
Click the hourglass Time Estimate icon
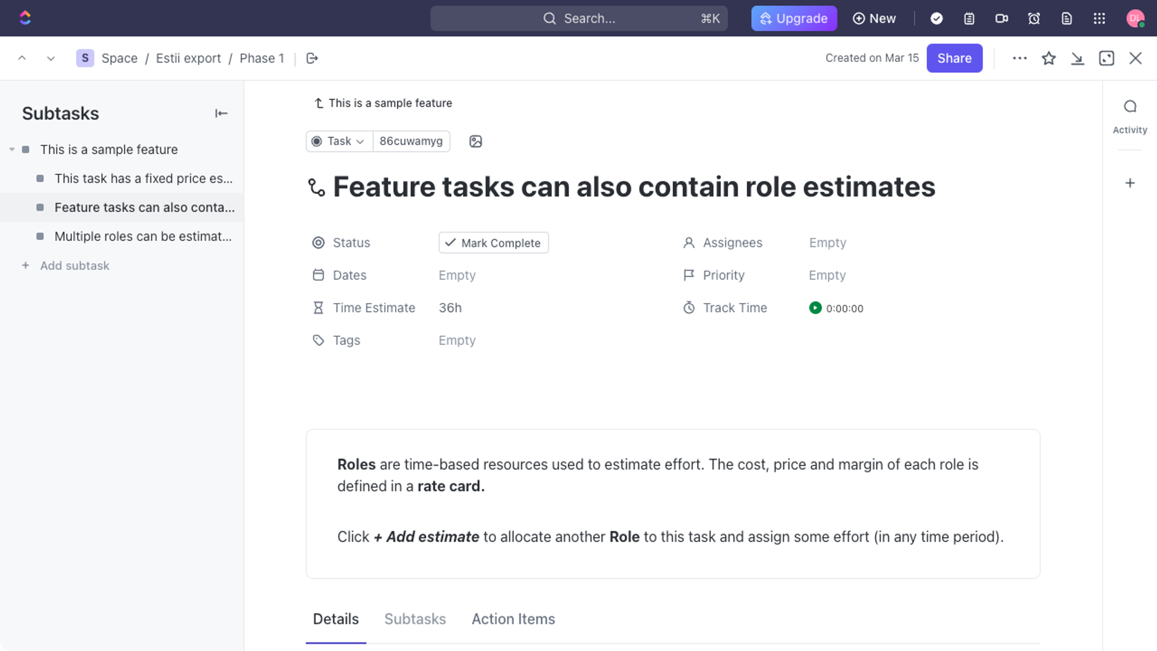tap(318, 308)
